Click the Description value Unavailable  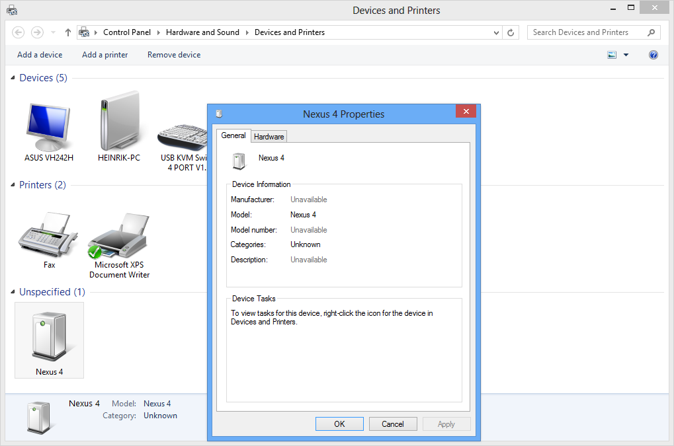pyautogui.click(x=309, y=260)
